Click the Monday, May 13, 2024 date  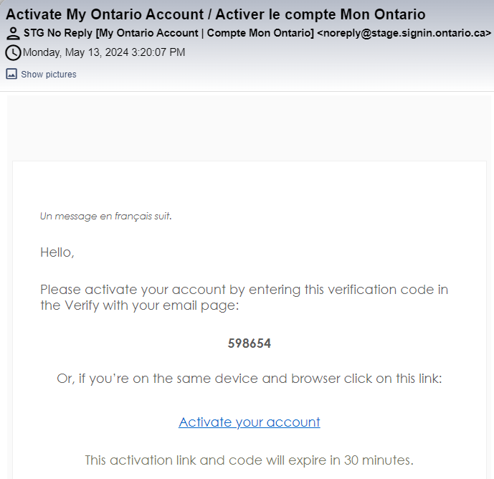75,52
